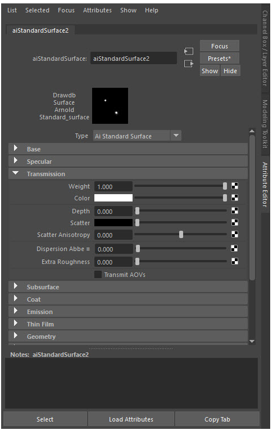Click the Focus button
The height and width of the screenshot is (430, 273).
pyautogui.click(x=219, y=46)
